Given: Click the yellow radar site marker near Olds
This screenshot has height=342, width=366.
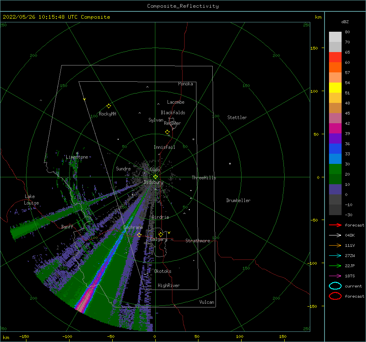Looking at the screenshot, I should 155,177.
